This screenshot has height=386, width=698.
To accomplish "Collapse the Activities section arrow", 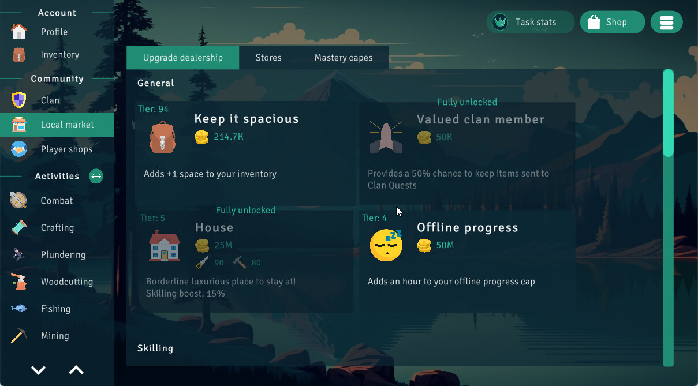I will click(x=96, y=176).
